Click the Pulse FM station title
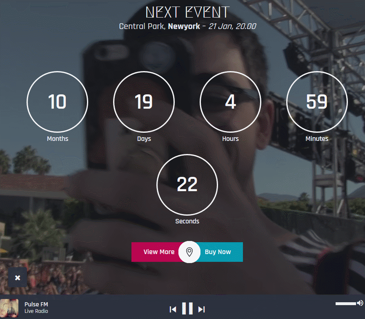365x319 pixels. pyautogui.click(x=36, y=304)
